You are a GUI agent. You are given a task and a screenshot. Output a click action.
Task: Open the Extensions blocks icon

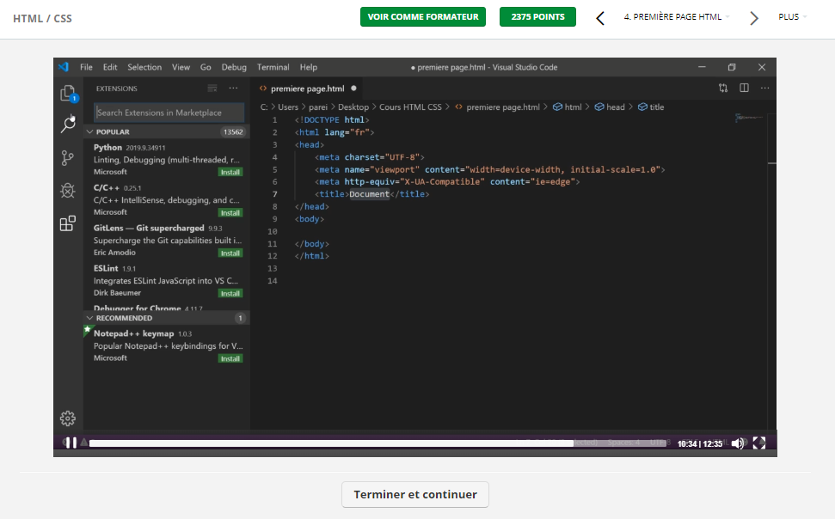tap(68, 223)
